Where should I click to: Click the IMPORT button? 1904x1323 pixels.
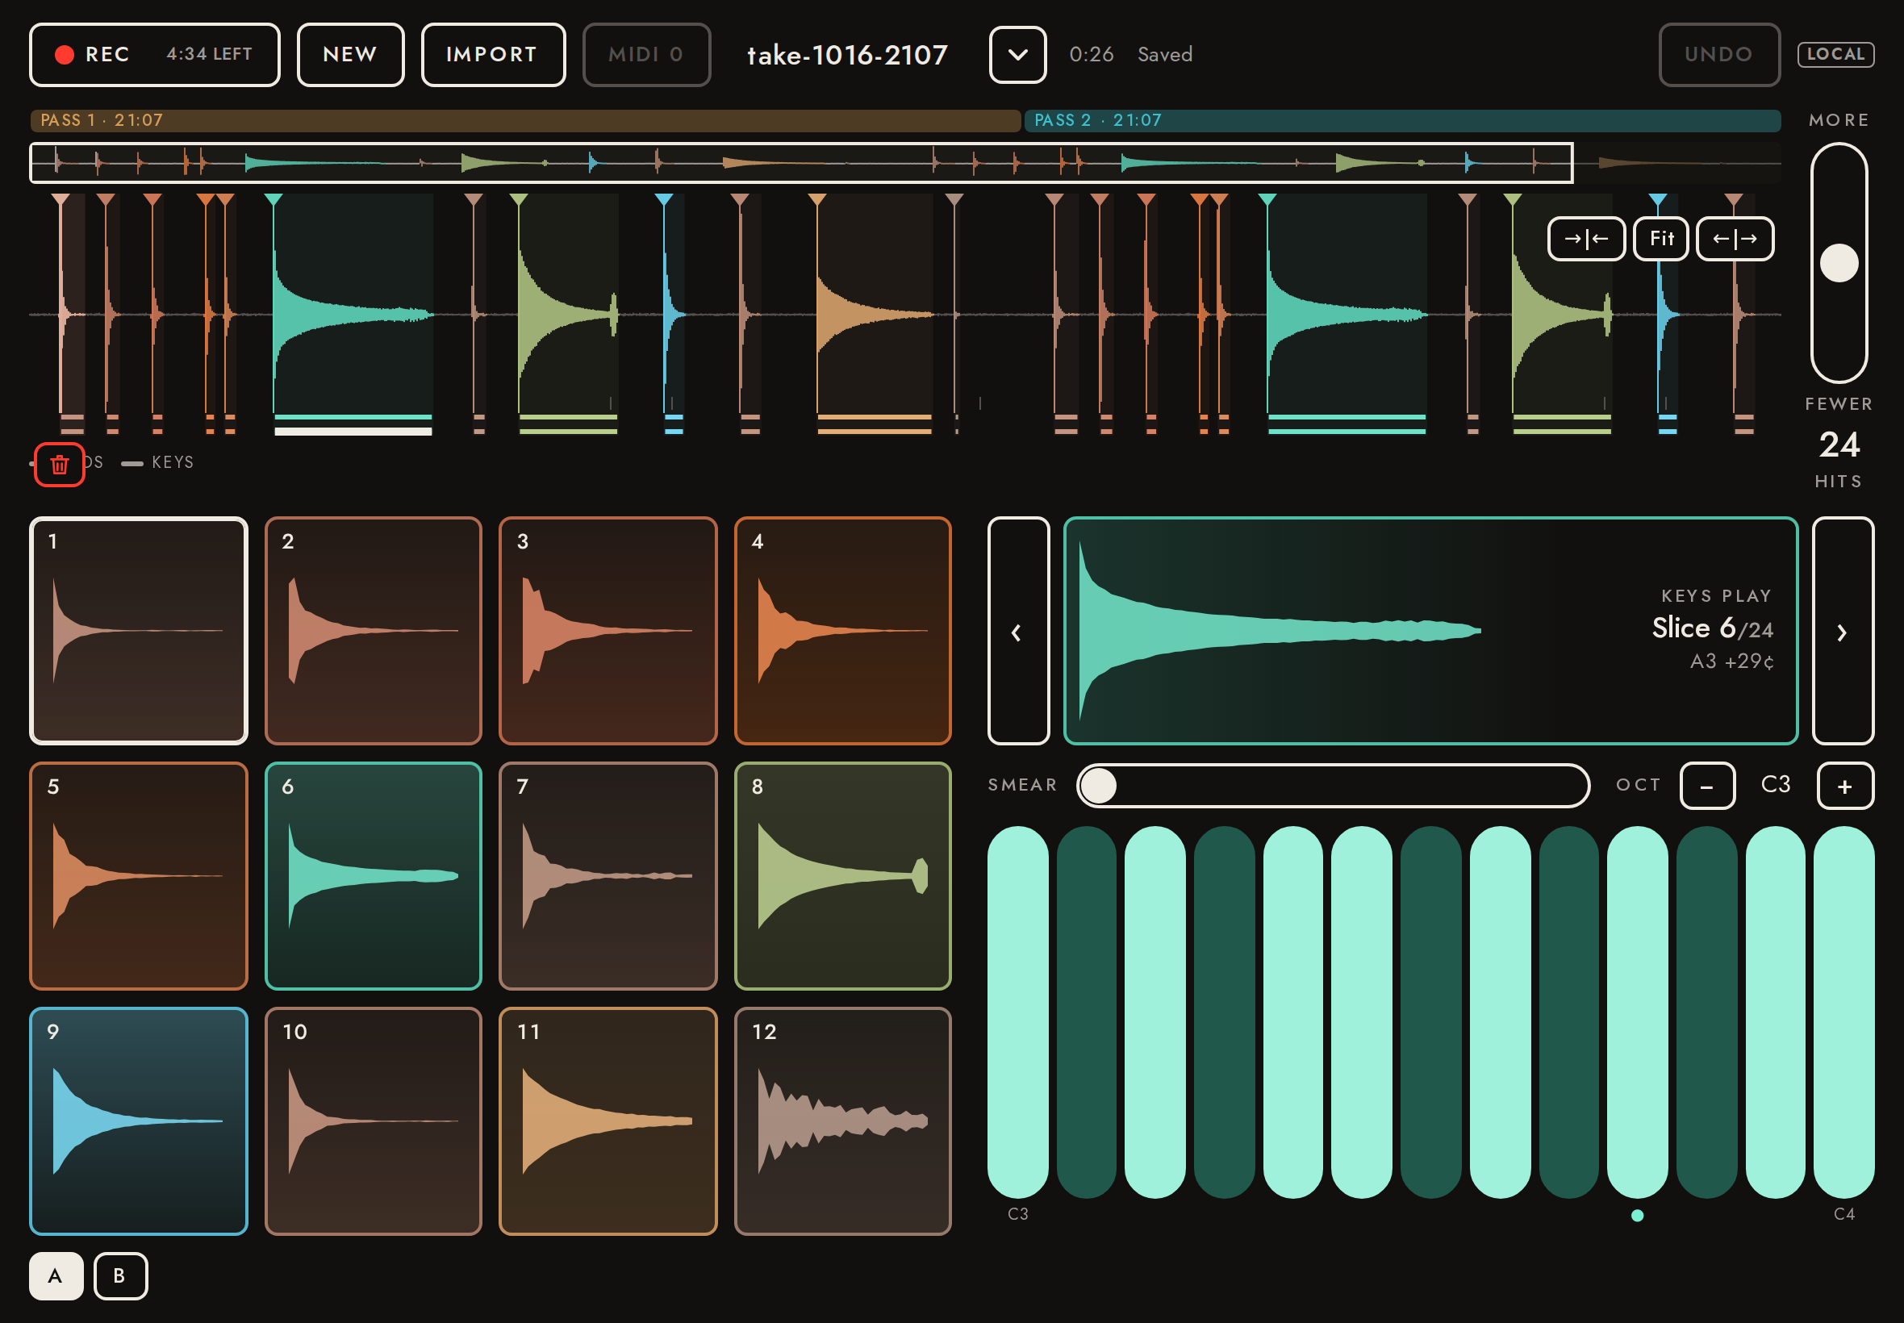pyautogui.click(x=492, y=55)
